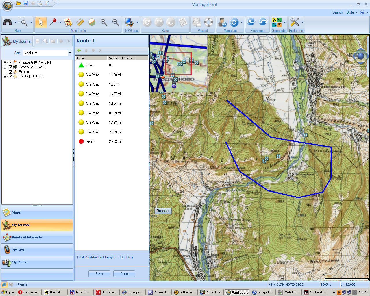Click the save floppy disk icon

[x=26, y=3]
